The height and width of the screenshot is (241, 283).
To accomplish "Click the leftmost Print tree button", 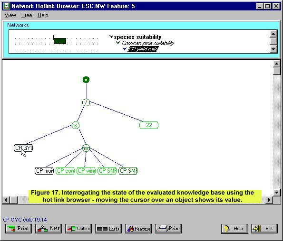I will 19,229.
